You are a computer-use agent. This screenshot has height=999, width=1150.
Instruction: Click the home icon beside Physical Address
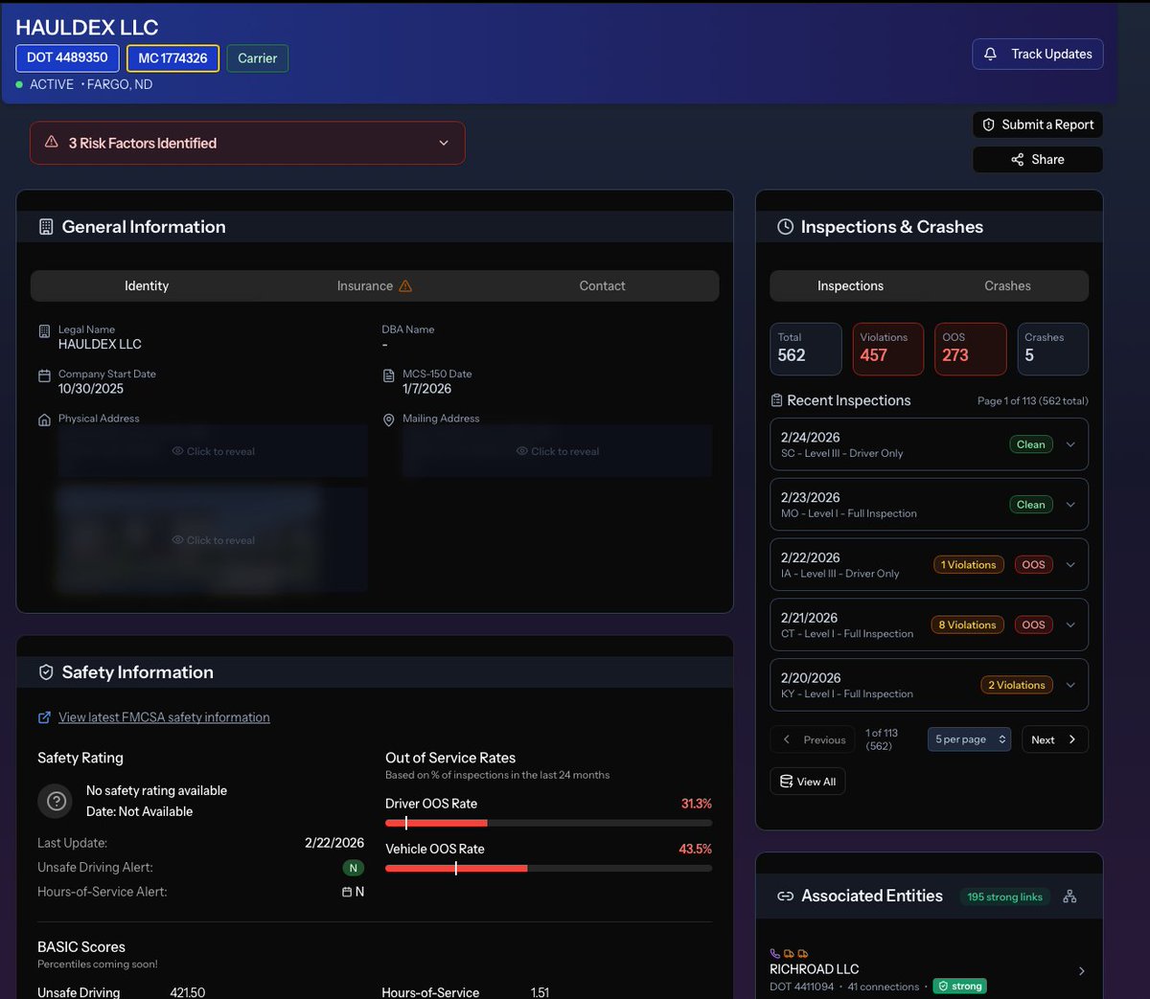point(44,420)
